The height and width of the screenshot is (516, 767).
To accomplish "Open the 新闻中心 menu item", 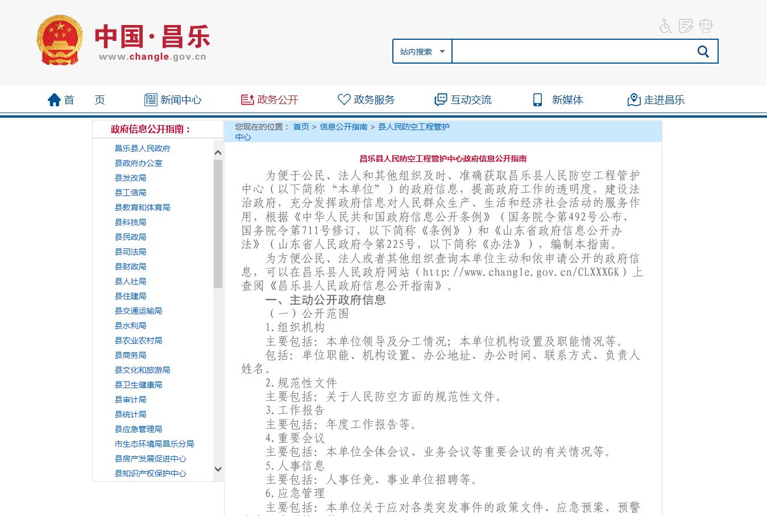I will click(180, 100).
